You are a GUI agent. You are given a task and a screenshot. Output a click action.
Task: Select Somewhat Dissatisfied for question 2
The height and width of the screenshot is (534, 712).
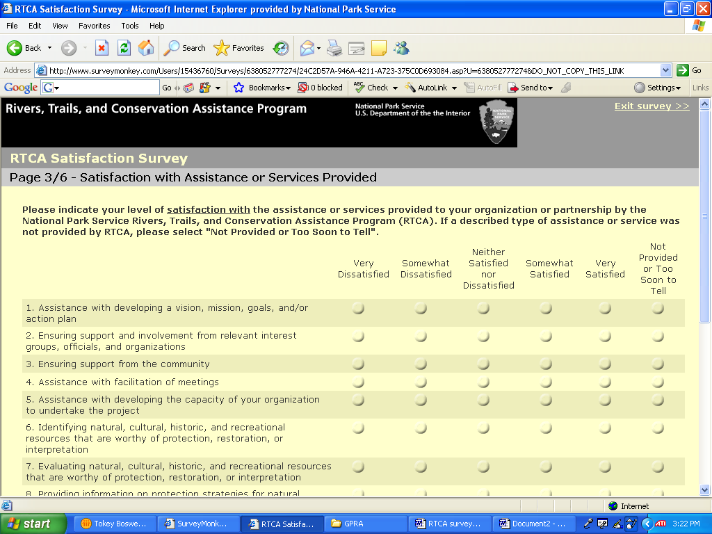click(x=421, y=337)
